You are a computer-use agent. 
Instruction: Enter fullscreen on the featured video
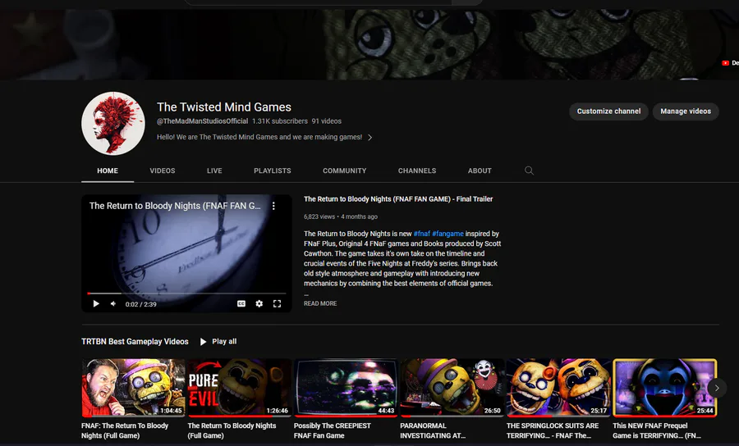pyautogui.click(x=278, y=304)
